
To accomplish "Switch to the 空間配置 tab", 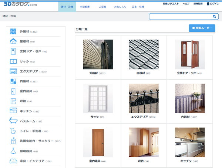I will pos(84,7).
